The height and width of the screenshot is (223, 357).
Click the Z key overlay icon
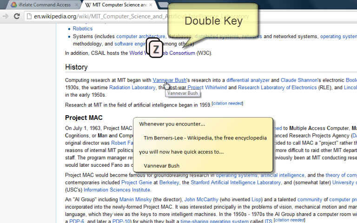point(156,49)
